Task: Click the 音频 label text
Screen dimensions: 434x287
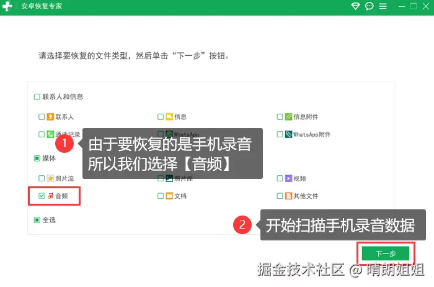Action: (61, 196)
